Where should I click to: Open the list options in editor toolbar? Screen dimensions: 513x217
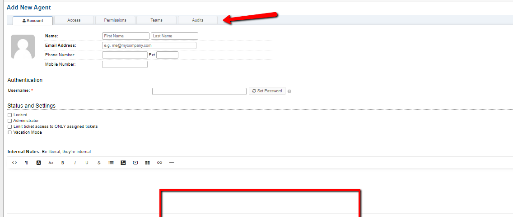(111, 163)
